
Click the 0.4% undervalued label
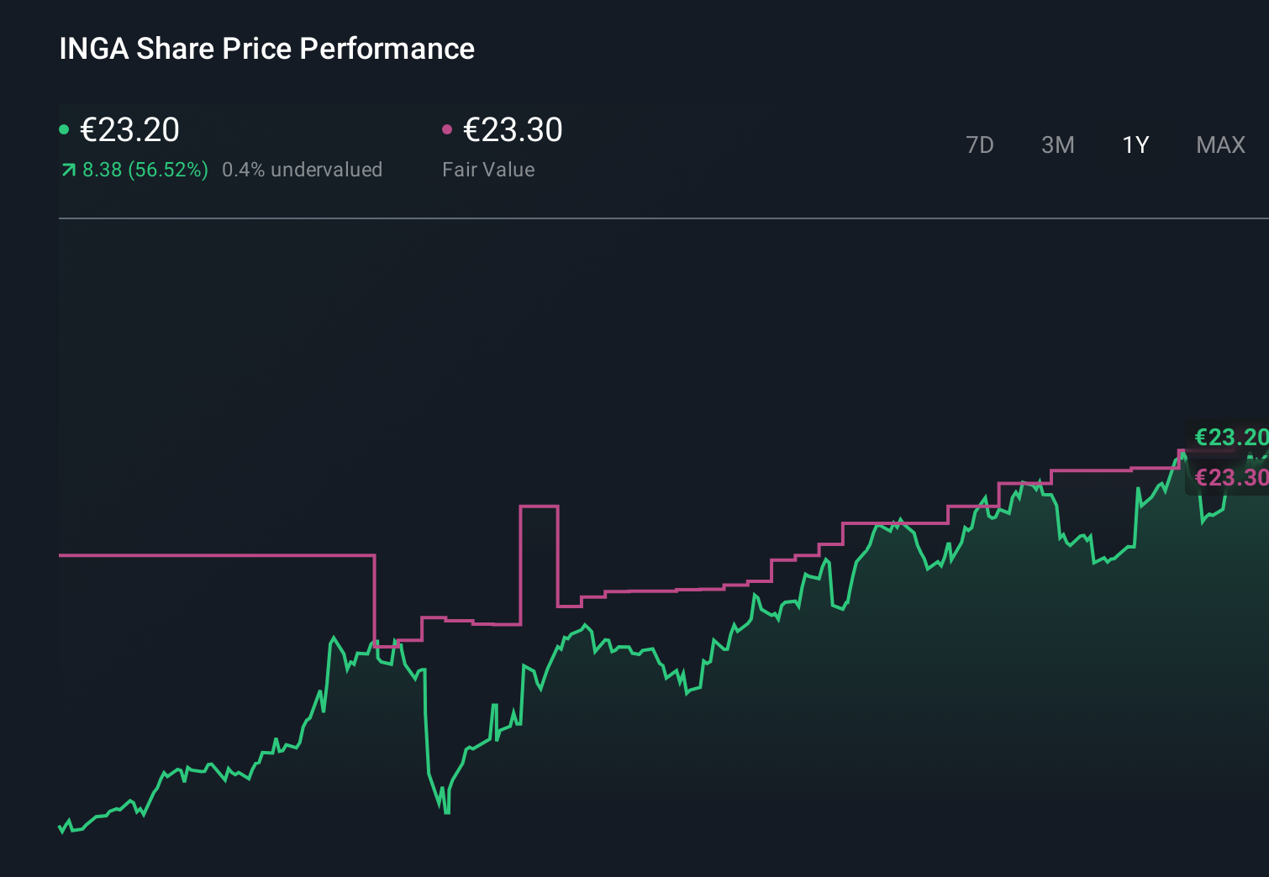click(302, 170)
